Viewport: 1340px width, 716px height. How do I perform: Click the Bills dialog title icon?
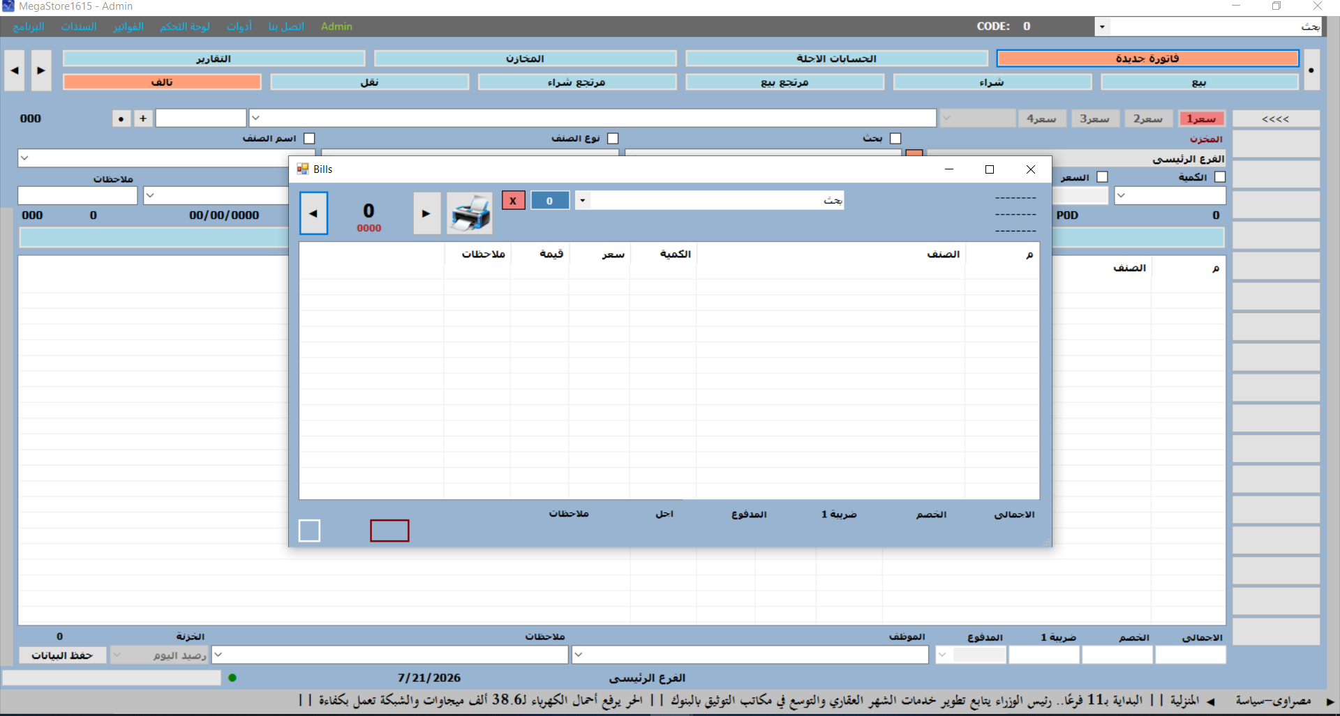pyautogui.click(x=303, y=169)
